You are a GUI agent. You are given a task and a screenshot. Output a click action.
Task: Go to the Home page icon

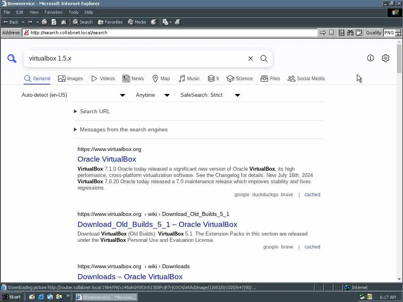tap(63, 22)
